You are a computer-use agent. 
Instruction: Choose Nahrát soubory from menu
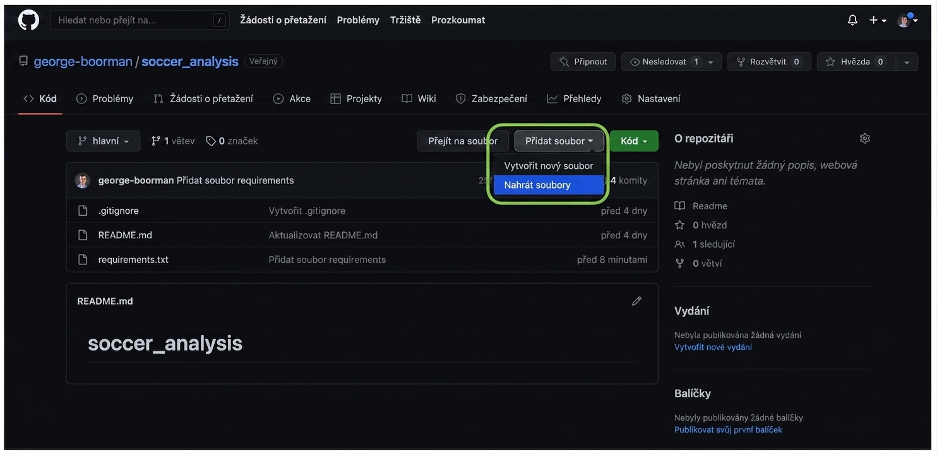[549, 185]
